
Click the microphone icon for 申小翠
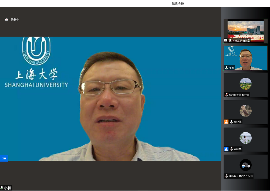tap(231, 122)
